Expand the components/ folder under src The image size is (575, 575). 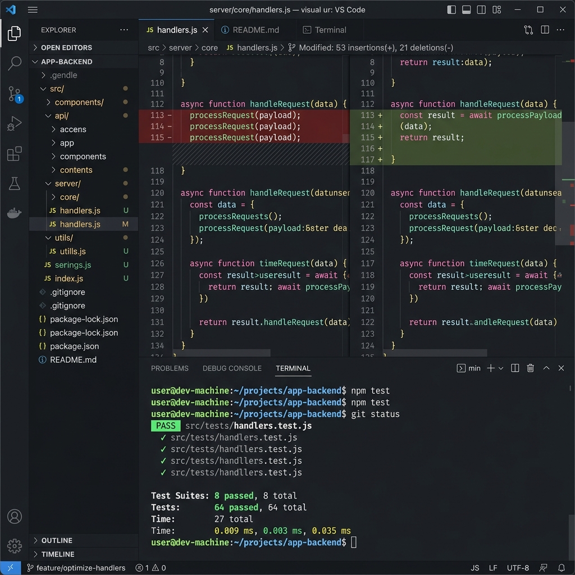[x=84, y=102]
